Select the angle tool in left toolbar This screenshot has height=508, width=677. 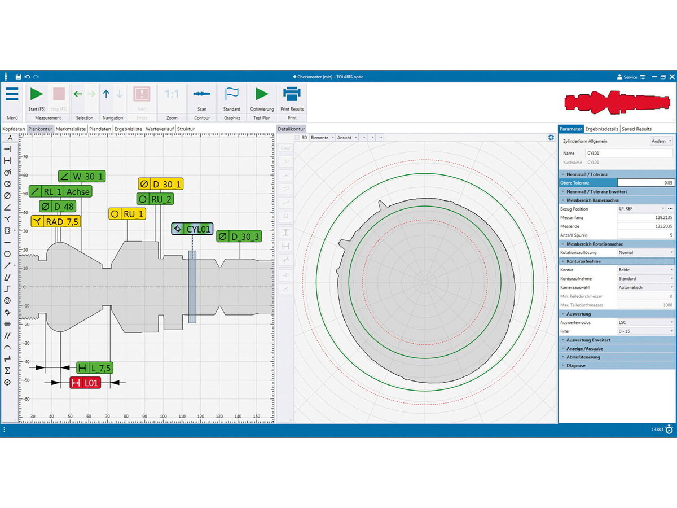pyautogui.click(x=7, y=207)
